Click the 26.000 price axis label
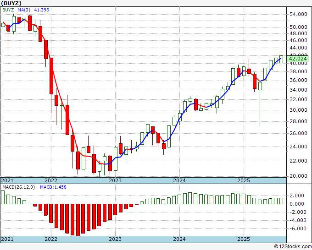The width and height of the screenshot is (312, 250). tap(298, 133)
